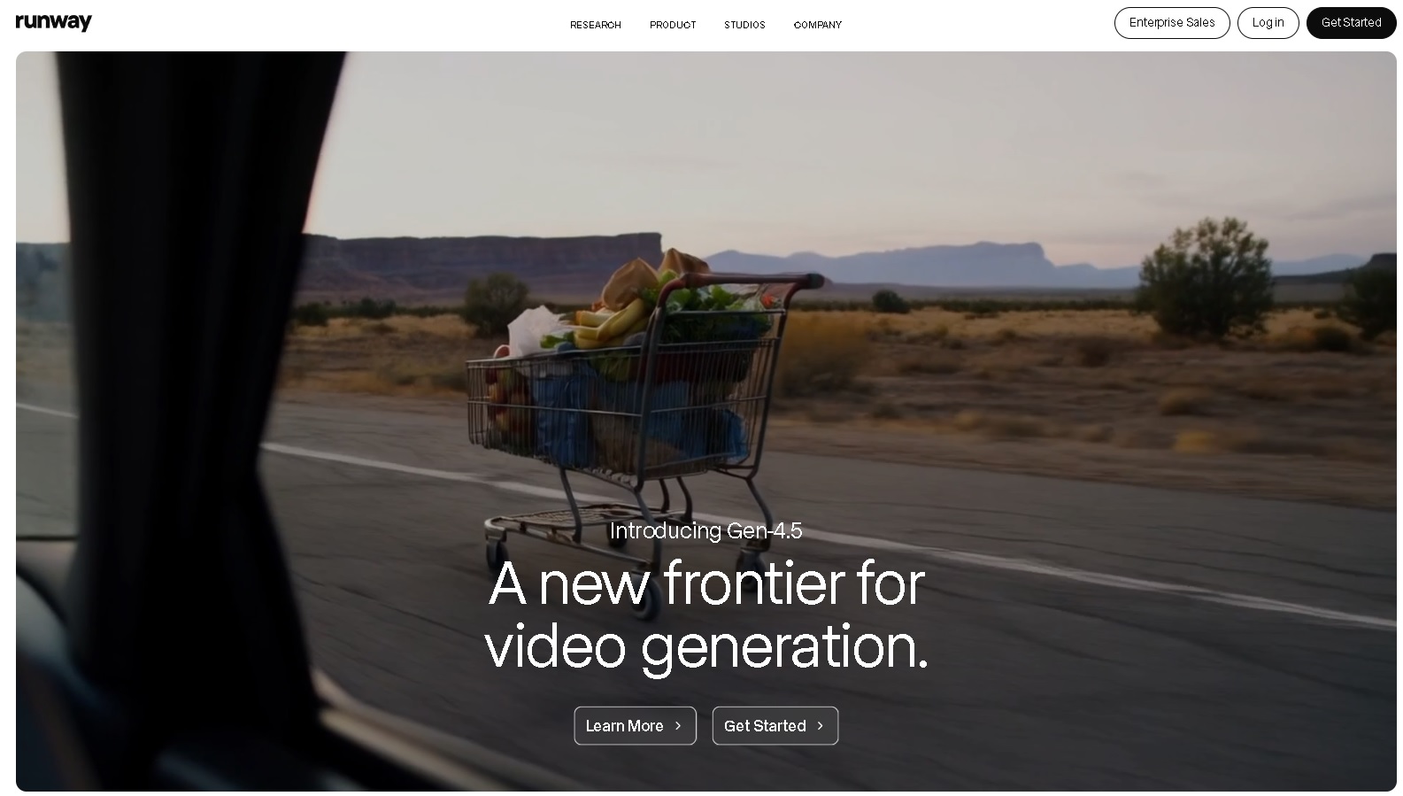
Task: Open the Research menu
Action: [x=596, y=25]
